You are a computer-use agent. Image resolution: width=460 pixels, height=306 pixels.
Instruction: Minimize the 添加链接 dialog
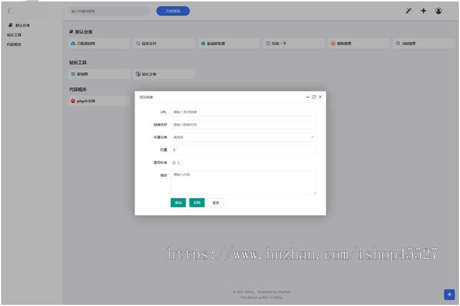click(307, 97)
